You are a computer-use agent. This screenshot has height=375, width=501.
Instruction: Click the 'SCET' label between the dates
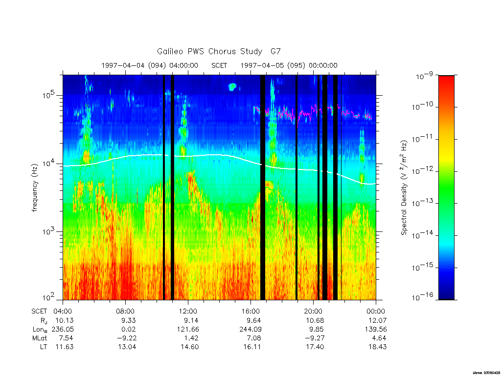[219, 65]
